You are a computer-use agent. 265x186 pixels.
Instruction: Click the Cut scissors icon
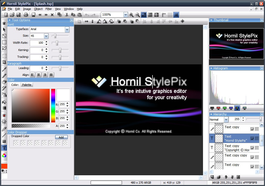pyautogui.click(x=67, y=15)
